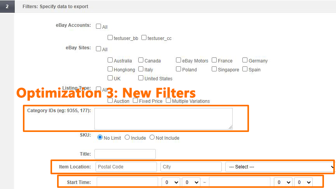
Task: Open the start minute dropdown before the tilde
Action: coord(191,182)
